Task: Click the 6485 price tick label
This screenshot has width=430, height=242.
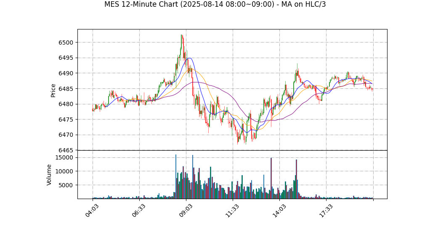Action: tap(66, 89)
